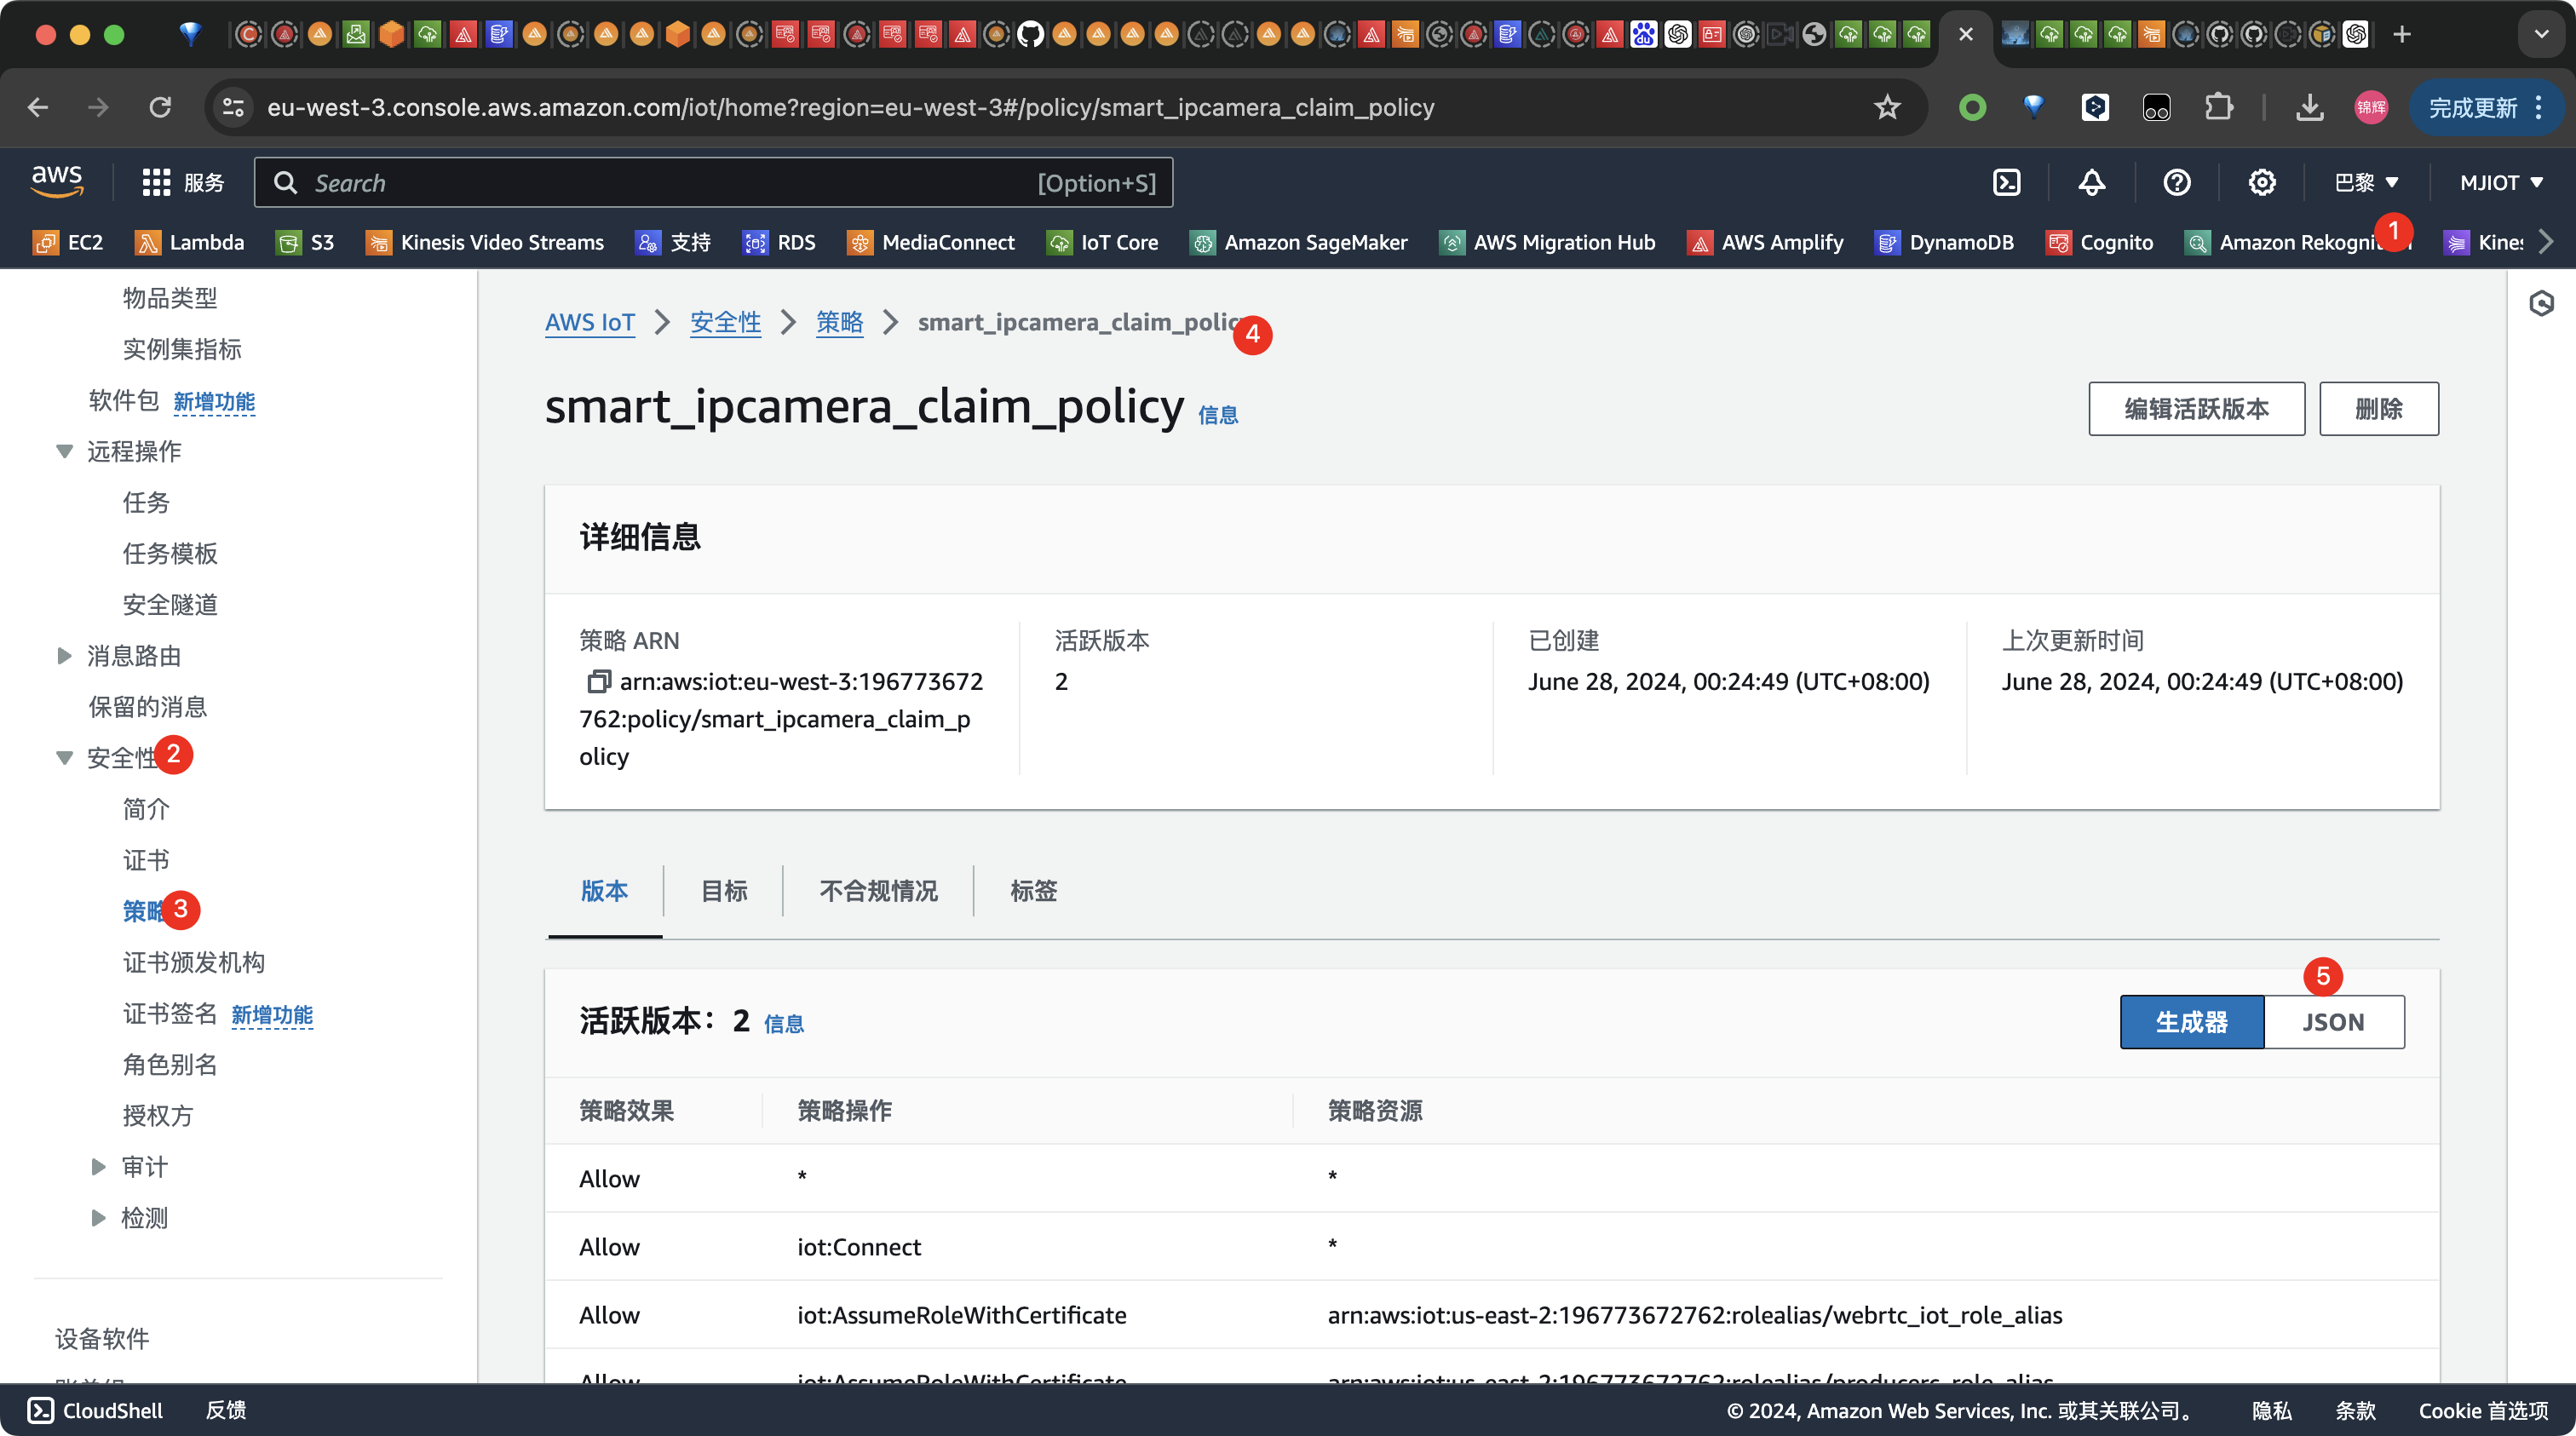
Task: Open the DynamoDB shortcut
Action: 1944,243
